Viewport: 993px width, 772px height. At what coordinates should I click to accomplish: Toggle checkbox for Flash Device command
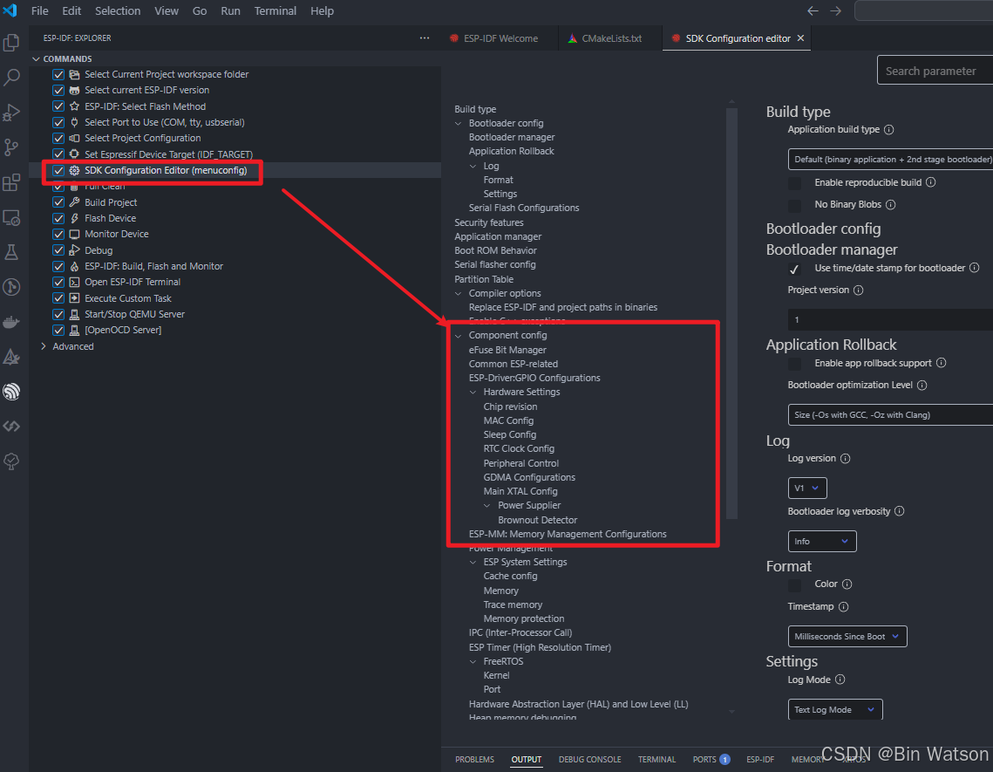(x=58, y=218)
